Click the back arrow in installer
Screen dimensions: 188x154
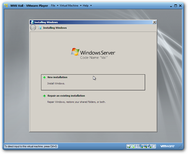click(x=33, y=28)
